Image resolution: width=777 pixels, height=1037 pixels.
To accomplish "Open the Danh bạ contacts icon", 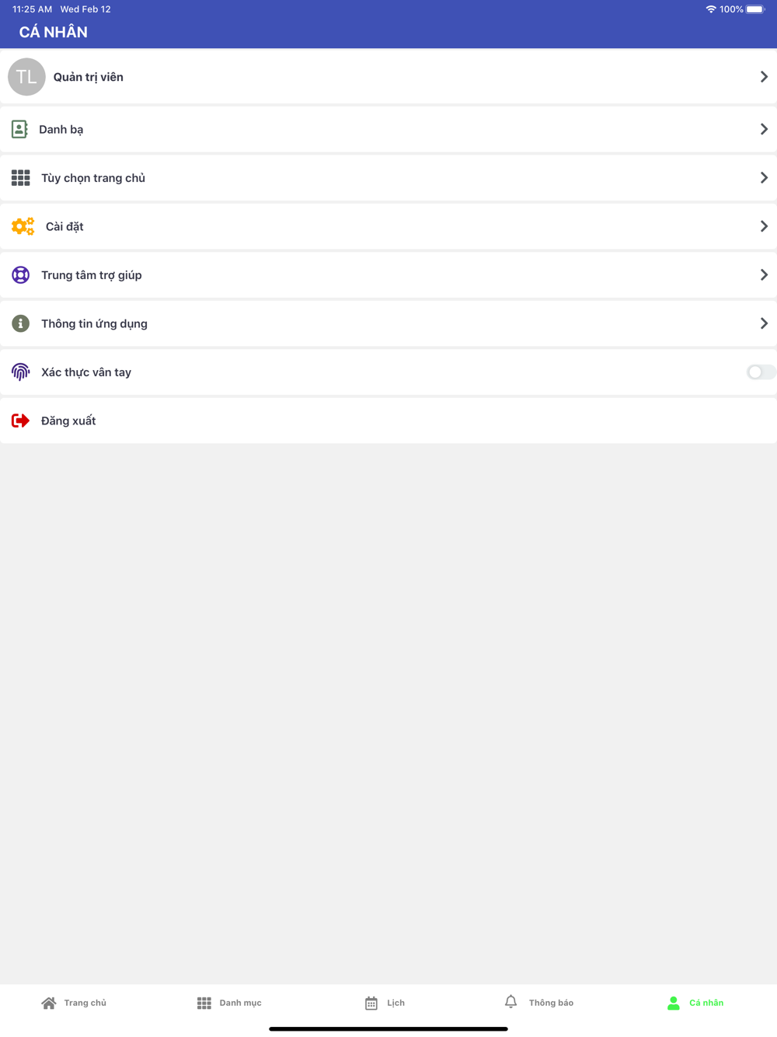I will (x=19, y=129).
